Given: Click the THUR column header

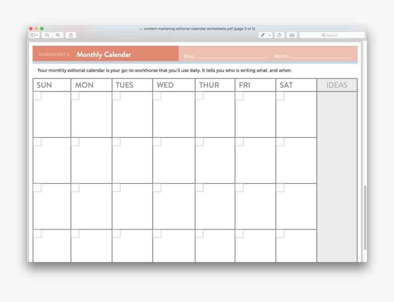Looking at the screenshot, I should pyautogui.click(x=209, y=85).
